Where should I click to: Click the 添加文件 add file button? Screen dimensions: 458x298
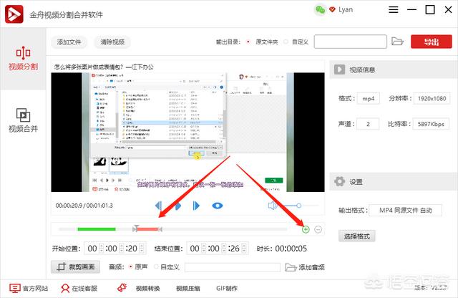(x=69, y=42)
